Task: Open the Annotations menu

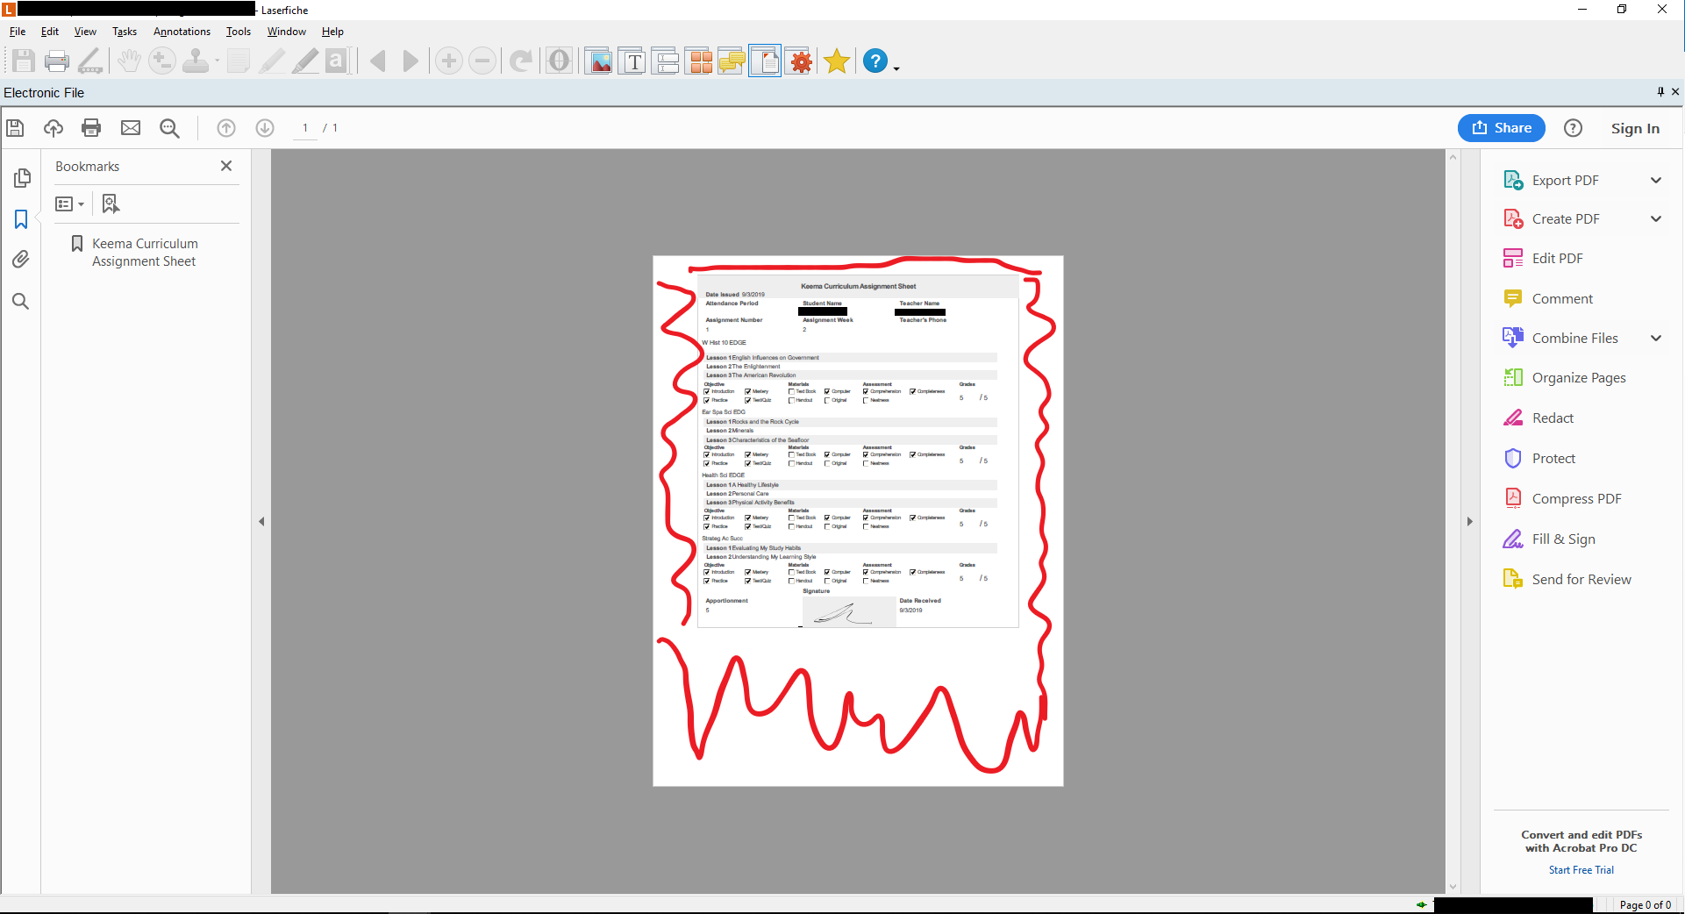Action: tap(182, 32)
